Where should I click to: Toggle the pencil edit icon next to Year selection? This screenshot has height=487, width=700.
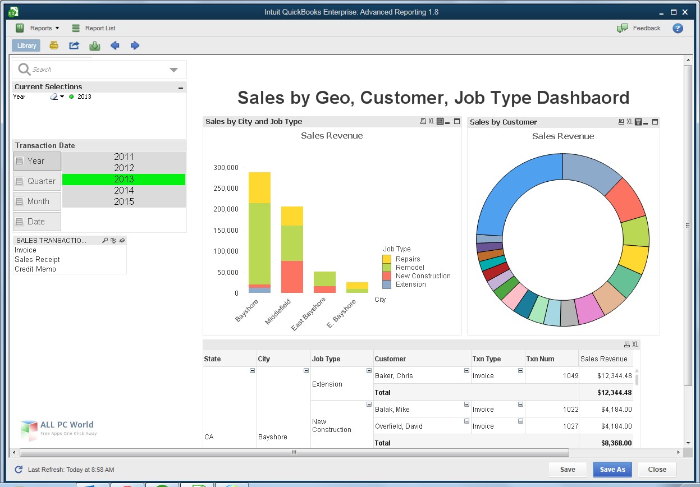(53, 96)
